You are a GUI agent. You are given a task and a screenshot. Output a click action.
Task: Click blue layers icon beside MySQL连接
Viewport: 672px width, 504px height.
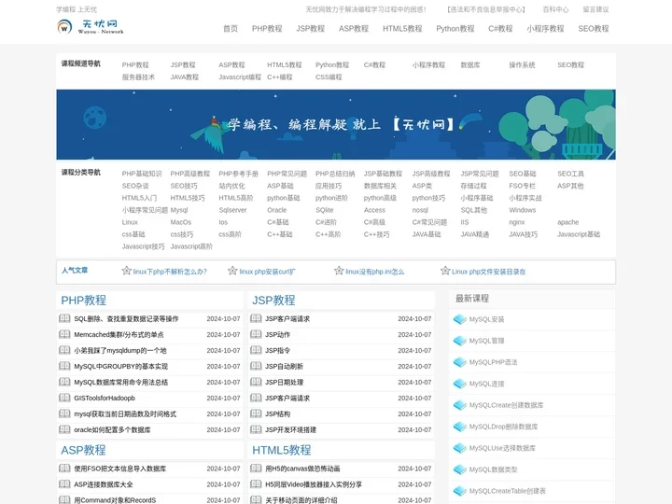460,384
